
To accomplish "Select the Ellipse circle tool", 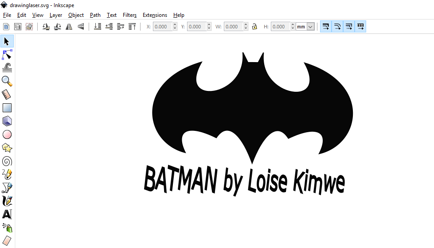I will click(x=7, y=135).
